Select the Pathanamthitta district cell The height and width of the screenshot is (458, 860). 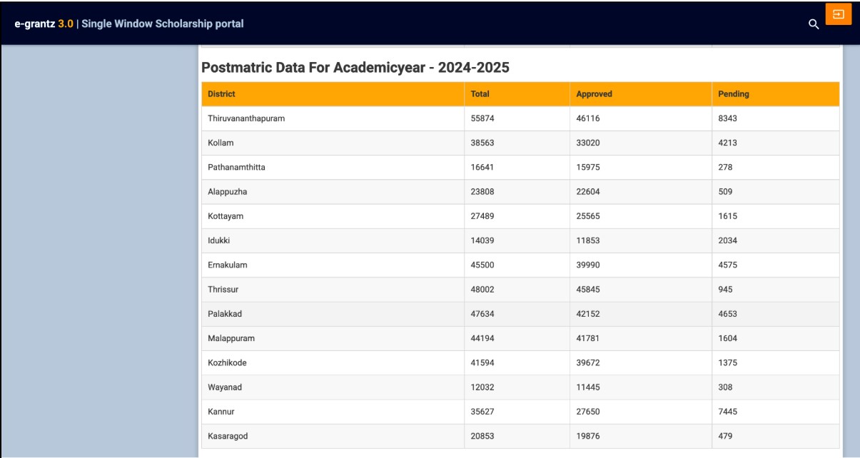coord(333,167)
